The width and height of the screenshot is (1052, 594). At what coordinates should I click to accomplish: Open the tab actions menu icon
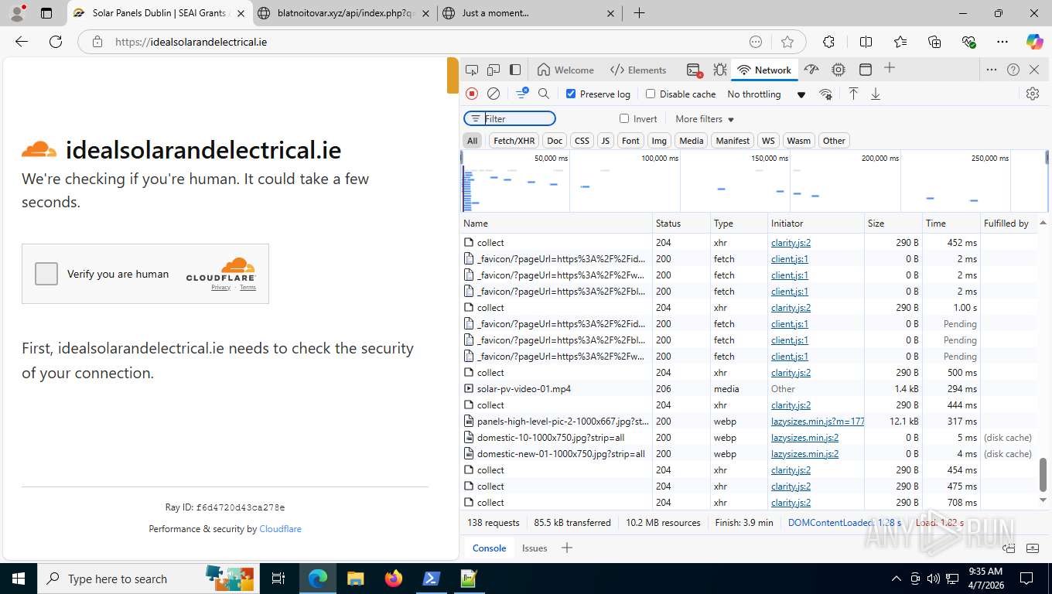pos(46,13)
